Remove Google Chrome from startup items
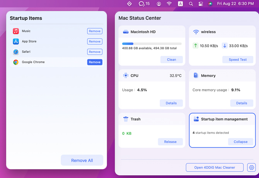The width and height of the screenshot is (259, 178). click(x=95, y=62)
